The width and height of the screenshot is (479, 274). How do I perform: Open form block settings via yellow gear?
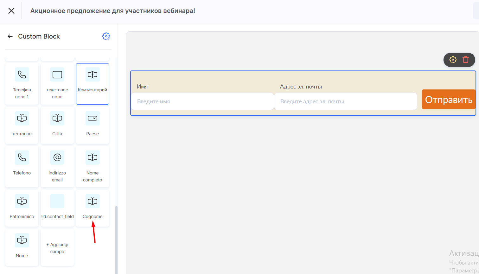click(x=453, y=59)
